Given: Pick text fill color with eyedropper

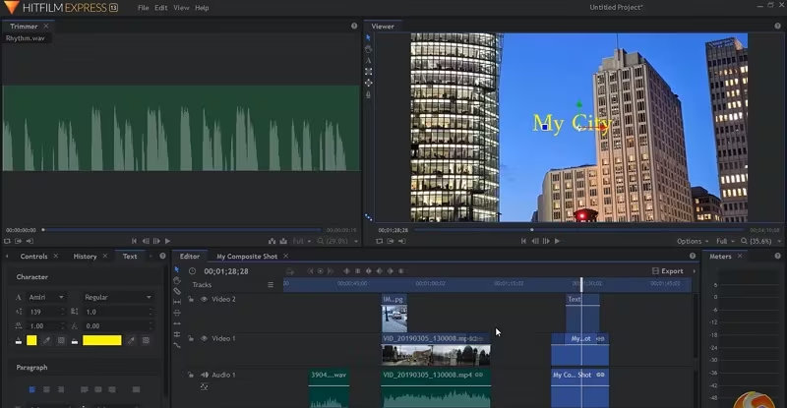Looking at the screenshot, I should (46, 340).
